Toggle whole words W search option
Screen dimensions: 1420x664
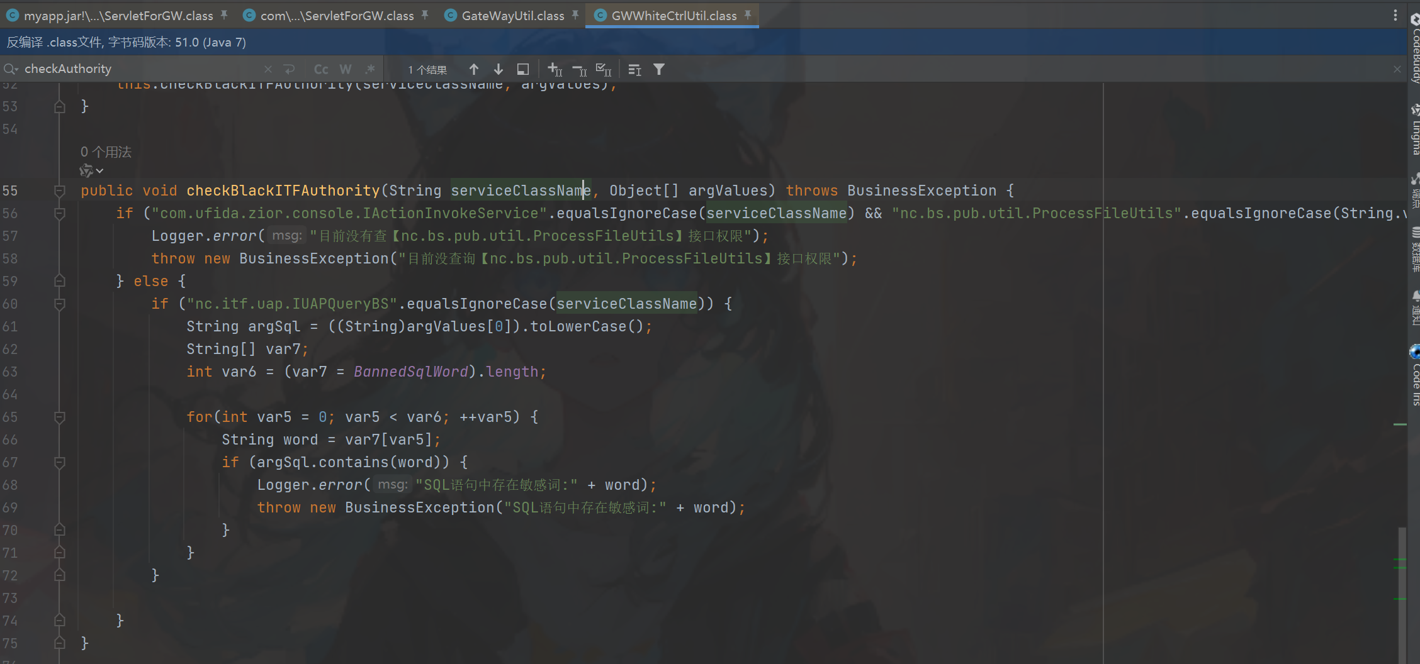click(x=346, y=69)
